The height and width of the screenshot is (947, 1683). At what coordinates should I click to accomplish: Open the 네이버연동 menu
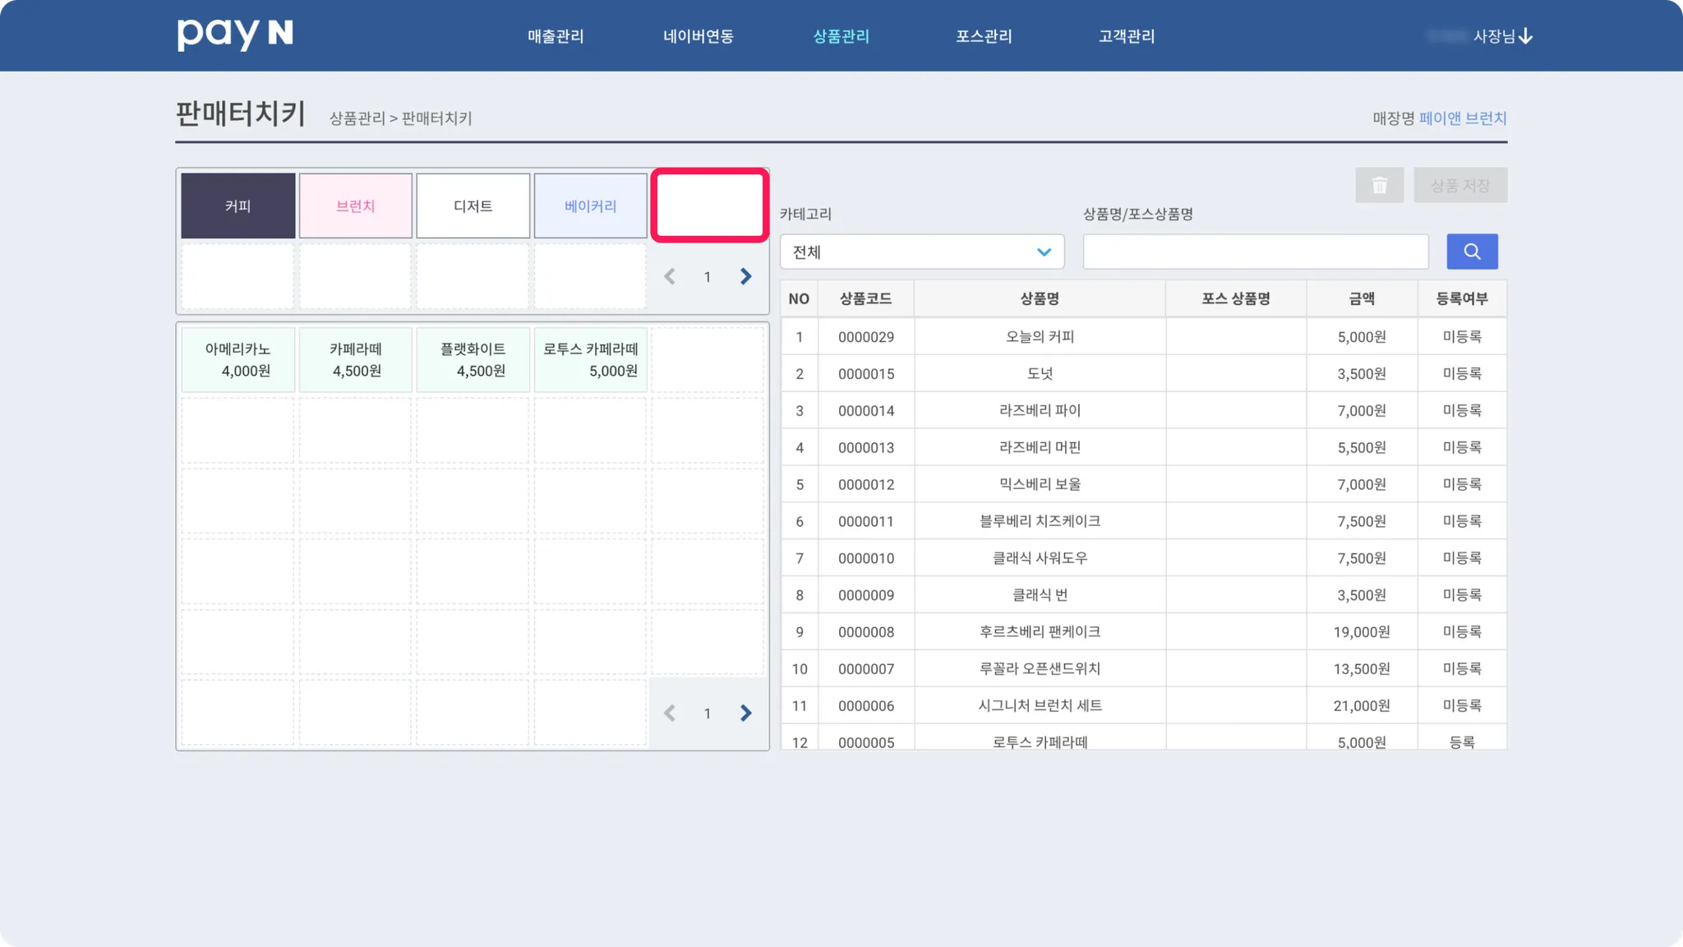[x=698, y=36]
